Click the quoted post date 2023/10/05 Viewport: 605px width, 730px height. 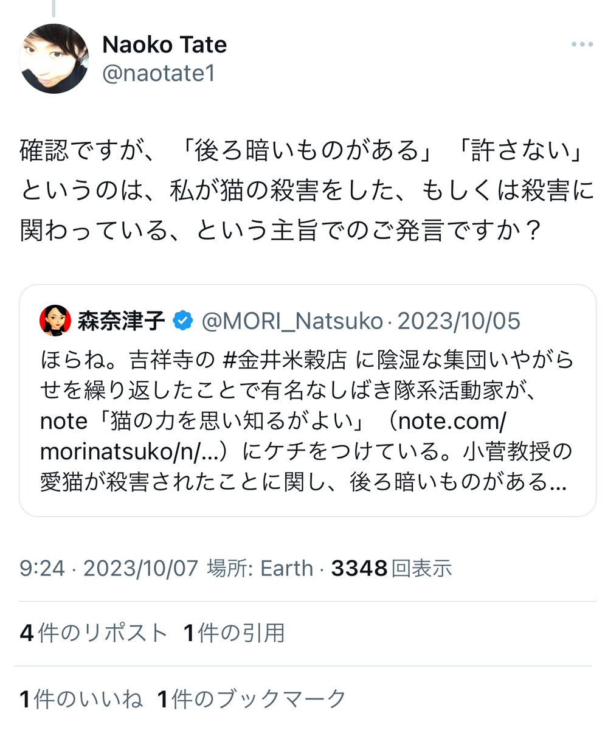[458, 321]
